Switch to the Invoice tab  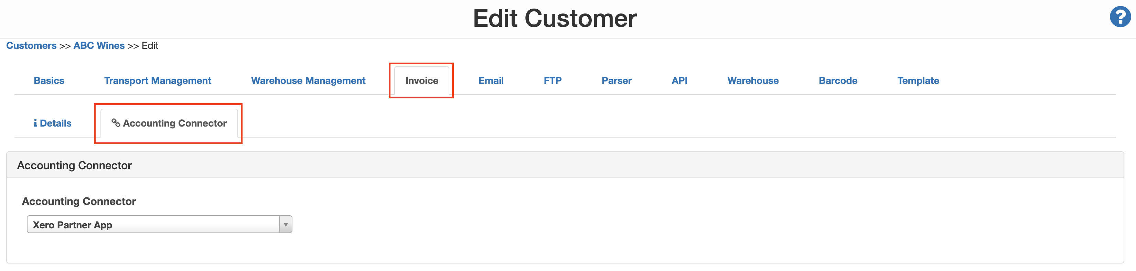(421, 80)
